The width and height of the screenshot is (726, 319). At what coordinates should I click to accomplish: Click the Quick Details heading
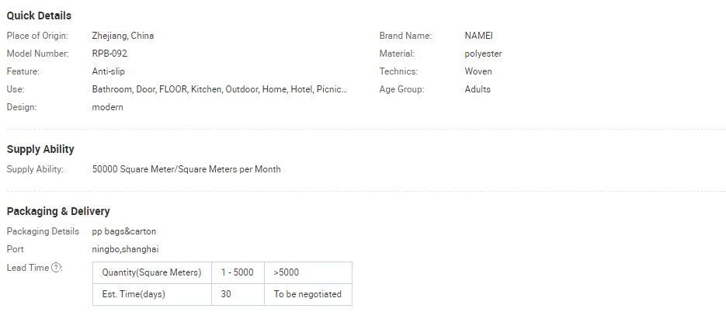39,16
